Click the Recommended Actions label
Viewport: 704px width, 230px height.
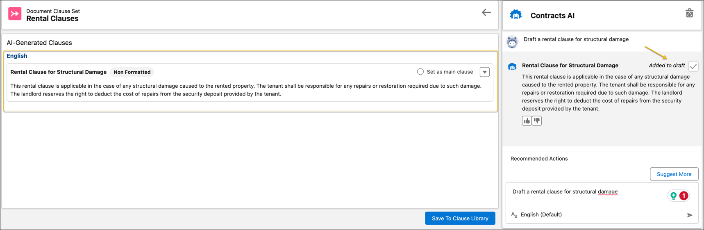pos(539,159)
